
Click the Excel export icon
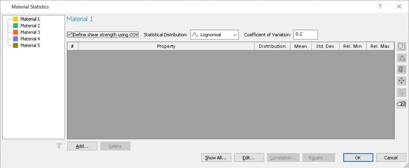tap(401, 69)
